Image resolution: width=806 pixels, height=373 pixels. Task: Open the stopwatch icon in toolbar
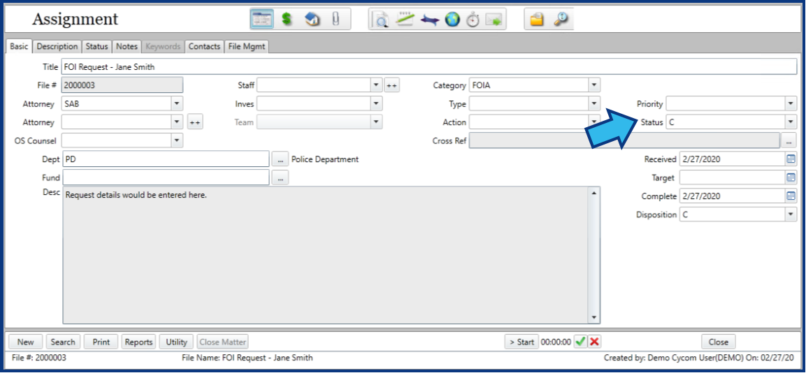[x=473, y=20]
